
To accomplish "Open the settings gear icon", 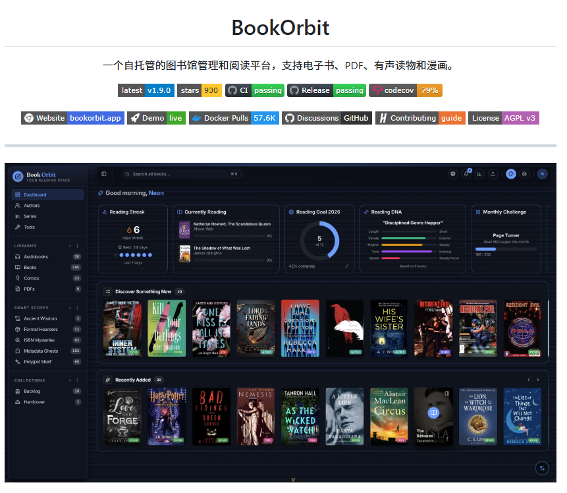I will point(524,174).
